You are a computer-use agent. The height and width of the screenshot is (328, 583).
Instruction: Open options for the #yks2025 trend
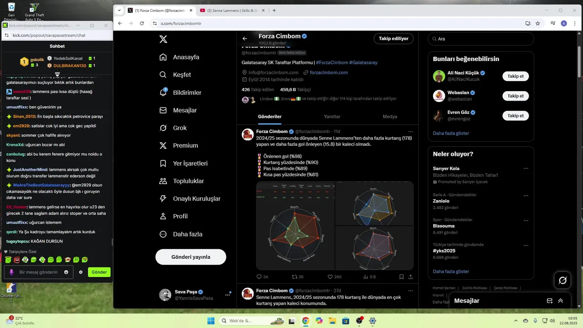coord(526,245)
